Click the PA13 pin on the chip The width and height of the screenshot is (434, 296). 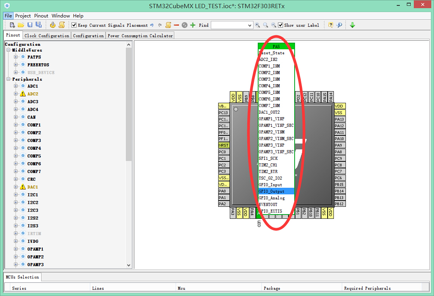click(340, 119)
